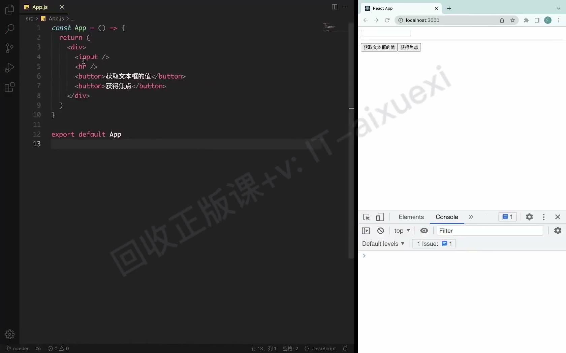566x353 pixels.
Task: Open a new browser tab
Action: [x=449, y=8]
